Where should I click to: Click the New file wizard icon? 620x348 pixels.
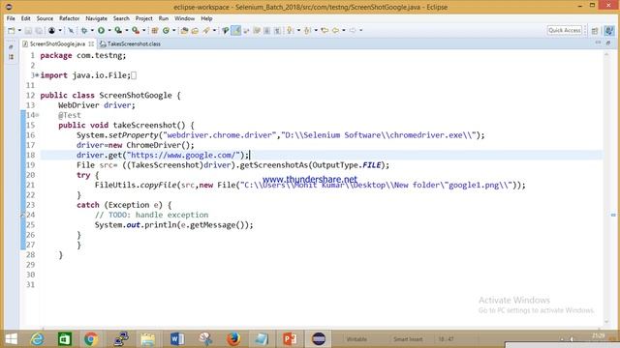(11, 30)
